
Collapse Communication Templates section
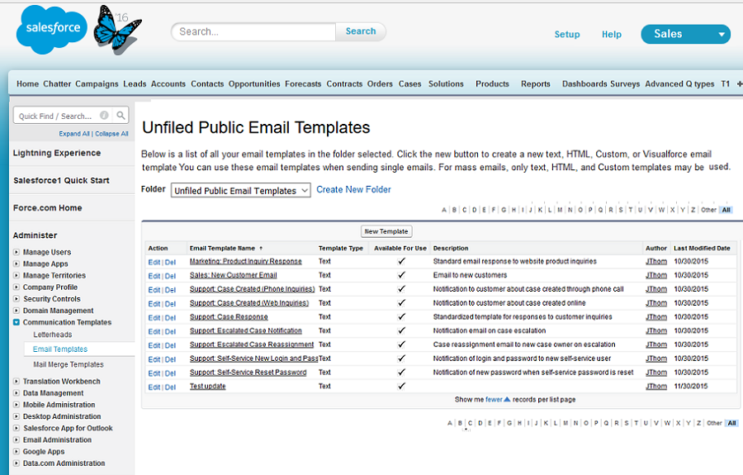point(17,322)
